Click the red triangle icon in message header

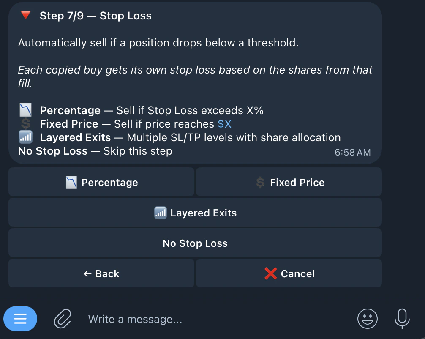26,15
